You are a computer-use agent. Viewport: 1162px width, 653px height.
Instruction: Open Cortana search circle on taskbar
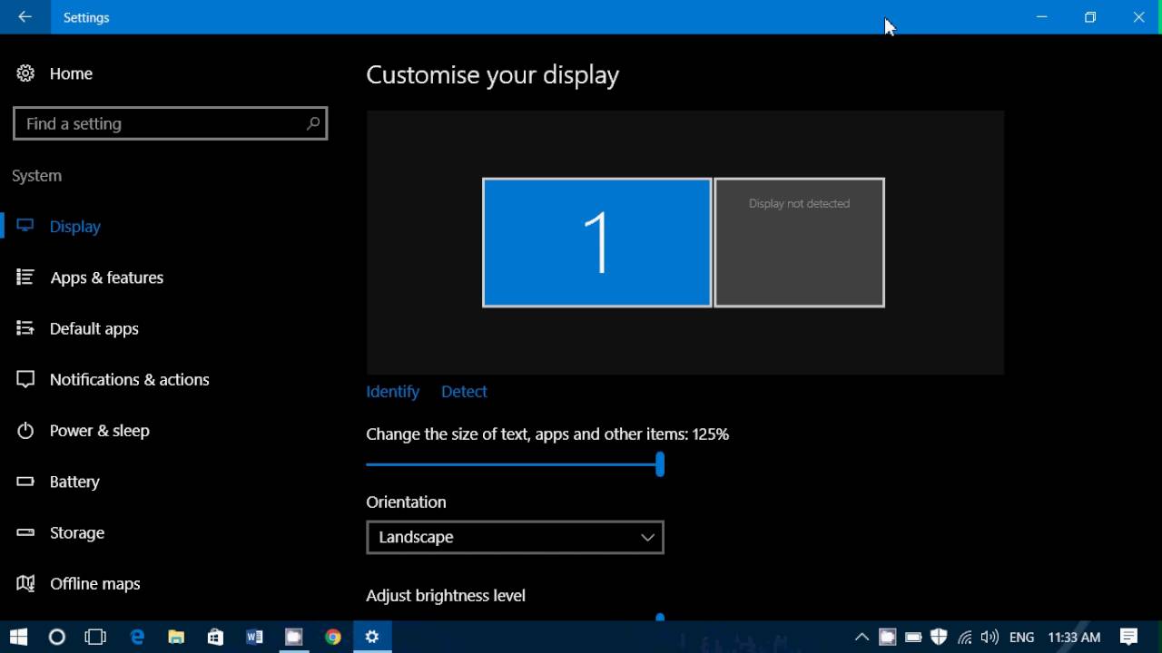coord(57,637)
